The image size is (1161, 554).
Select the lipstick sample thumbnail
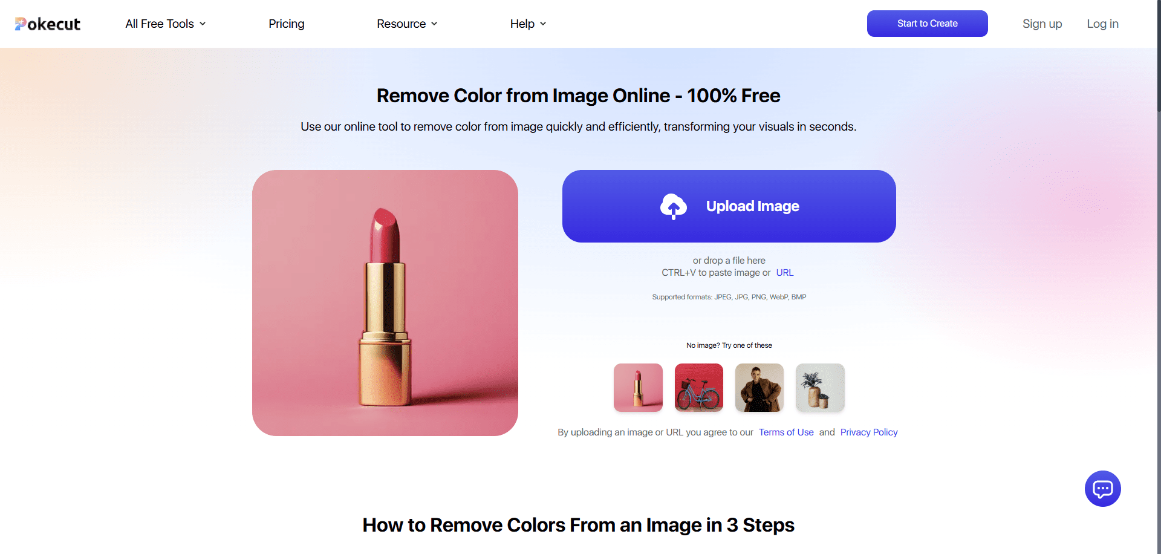pyautogui.click(x=638, y=388)
